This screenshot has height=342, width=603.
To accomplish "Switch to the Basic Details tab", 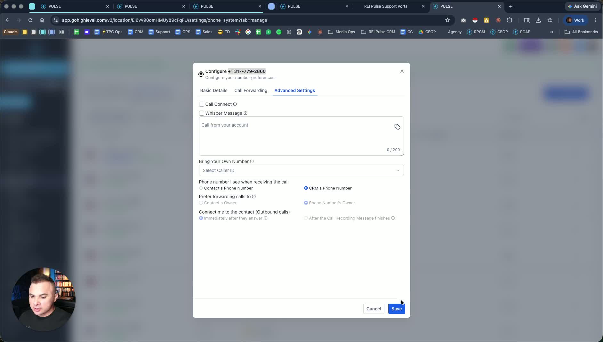I will pyautogui.click(x=214, y=90).
